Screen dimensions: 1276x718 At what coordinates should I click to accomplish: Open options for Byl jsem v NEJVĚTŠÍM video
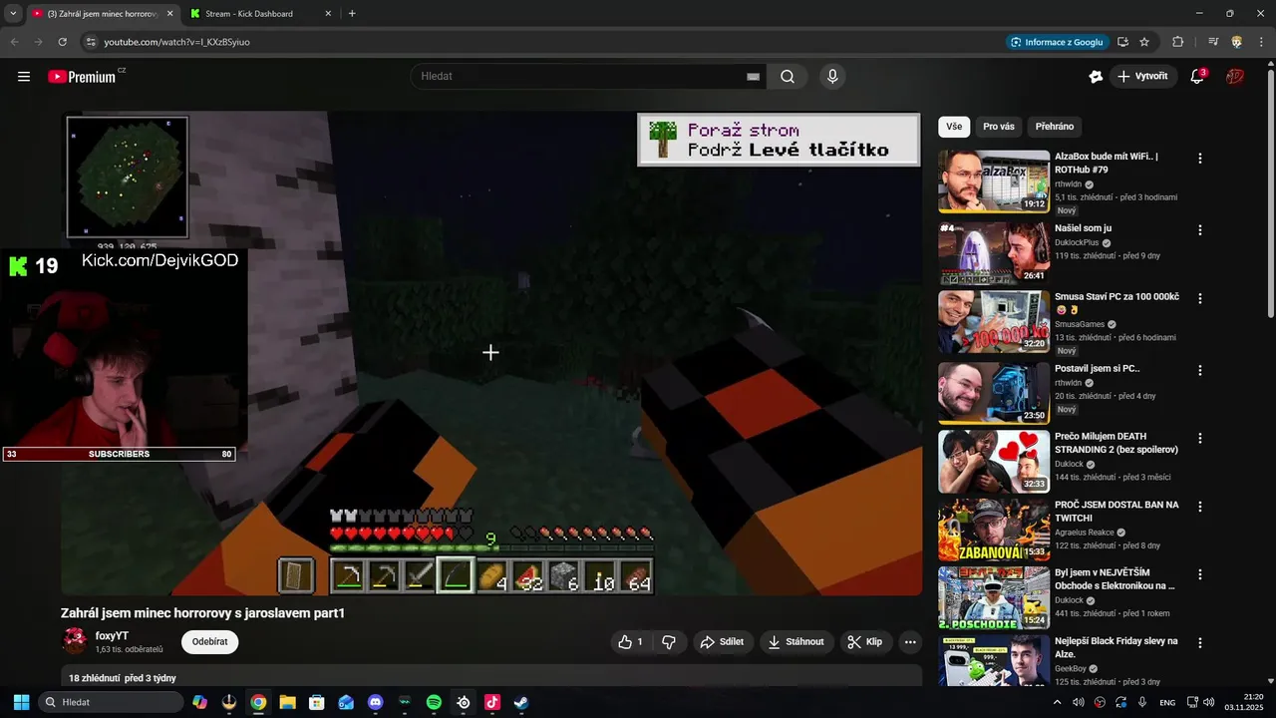[x=1200, y=575]
